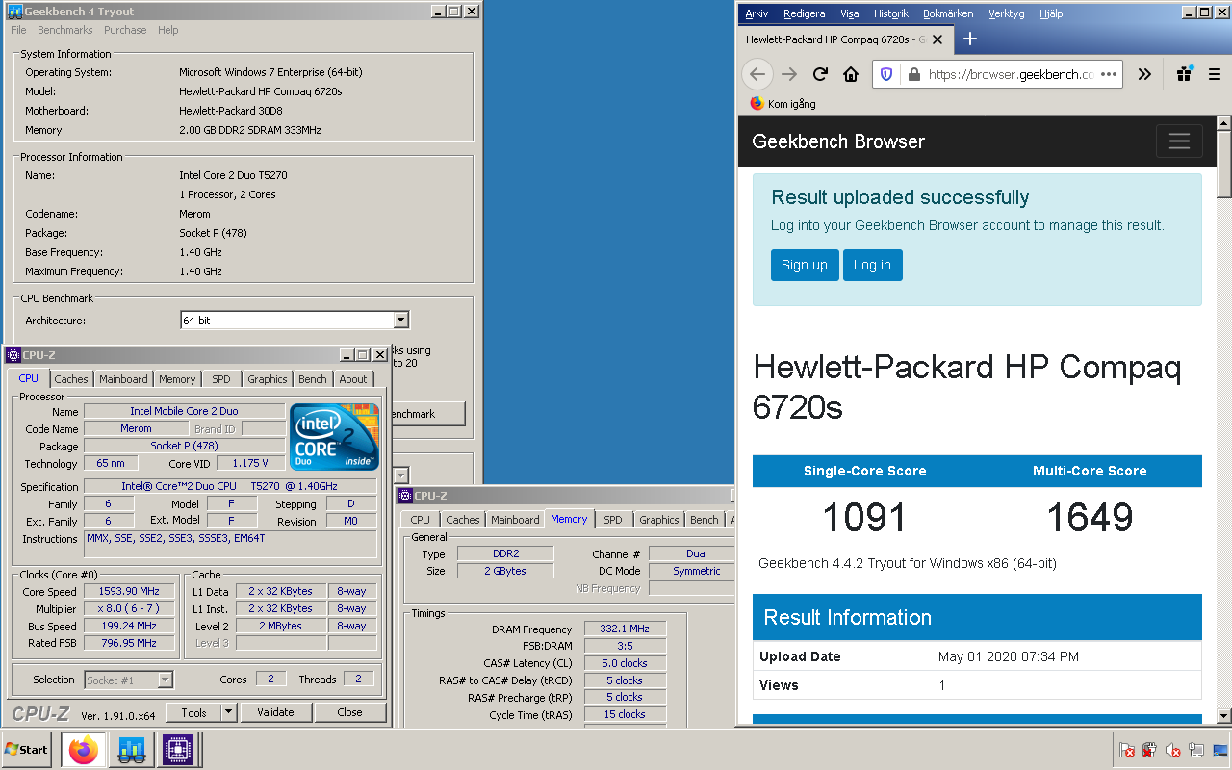Click CPU-Z Tools button
The width and height of the screenshot is (1232, 770).
[193, 712]
